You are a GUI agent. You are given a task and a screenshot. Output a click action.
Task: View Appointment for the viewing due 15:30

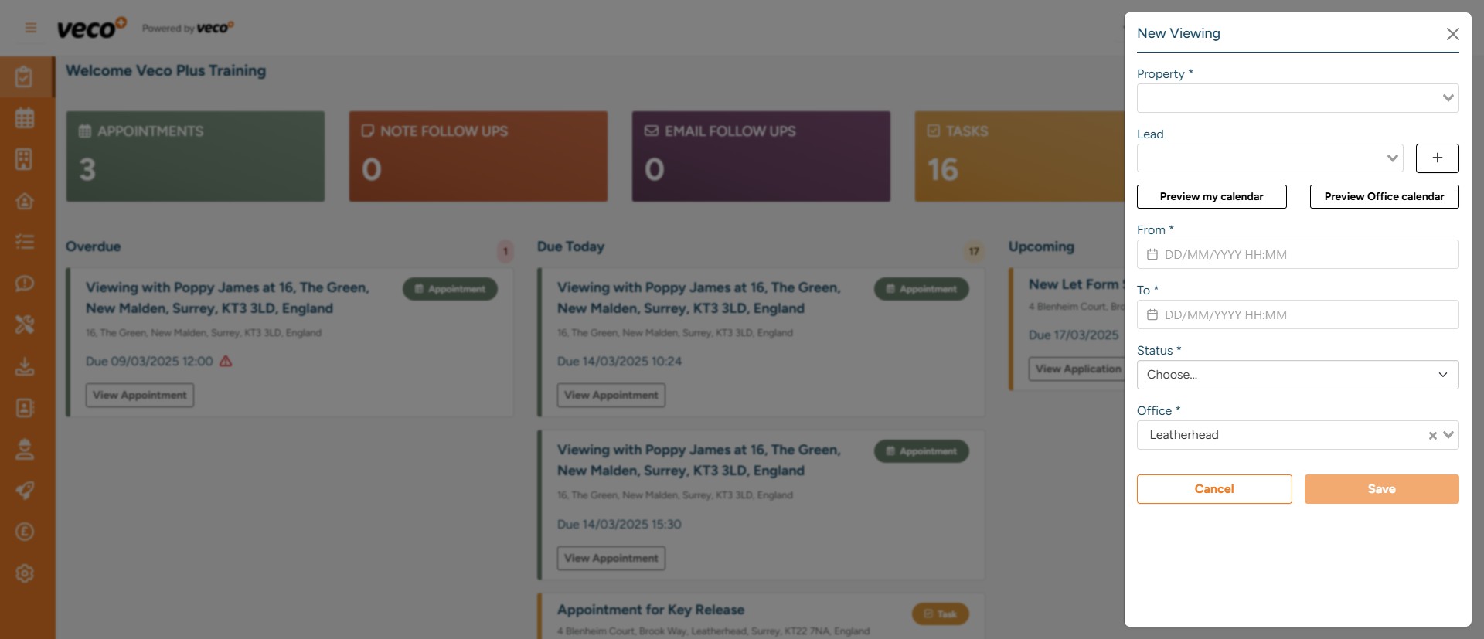point(611,558)
